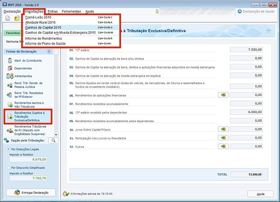Screen dimensions: 280x202
Task: Click the Alimentandos icon in sidebar
Action: coord(10,76)
